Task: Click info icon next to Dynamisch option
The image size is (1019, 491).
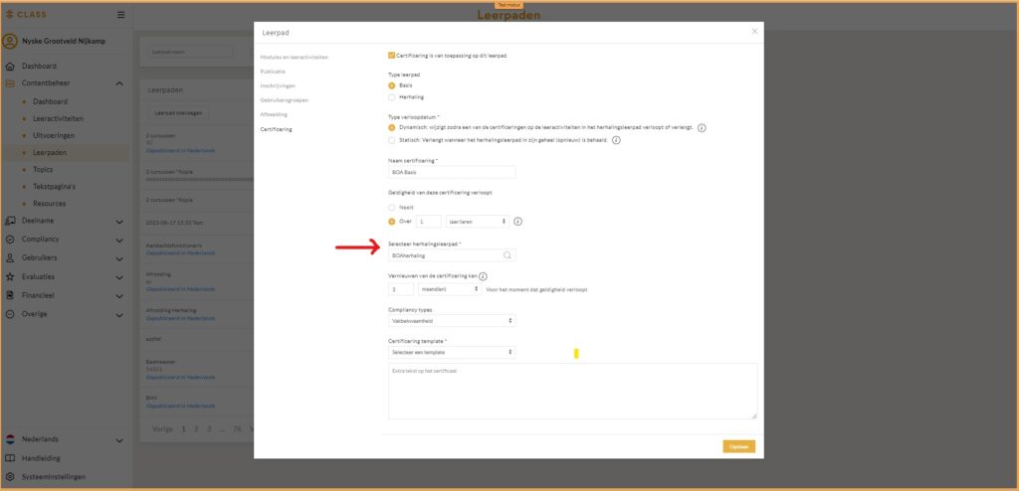Action: [x=702, y=128]
